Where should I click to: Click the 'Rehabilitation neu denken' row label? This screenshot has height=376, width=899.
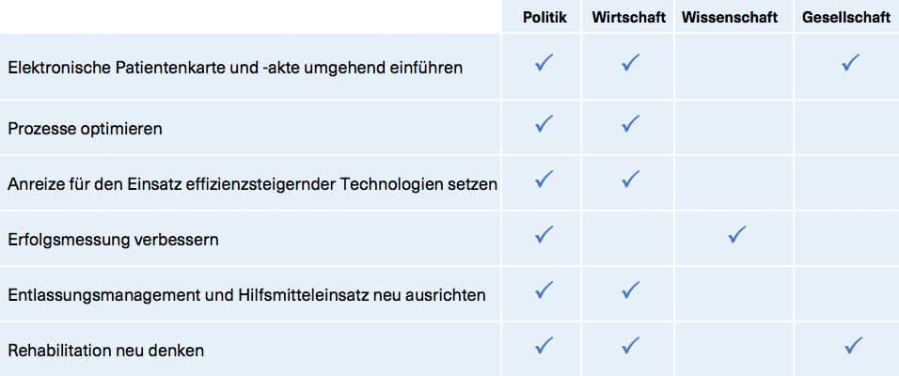pyautogui.click(x=106, y=351)
